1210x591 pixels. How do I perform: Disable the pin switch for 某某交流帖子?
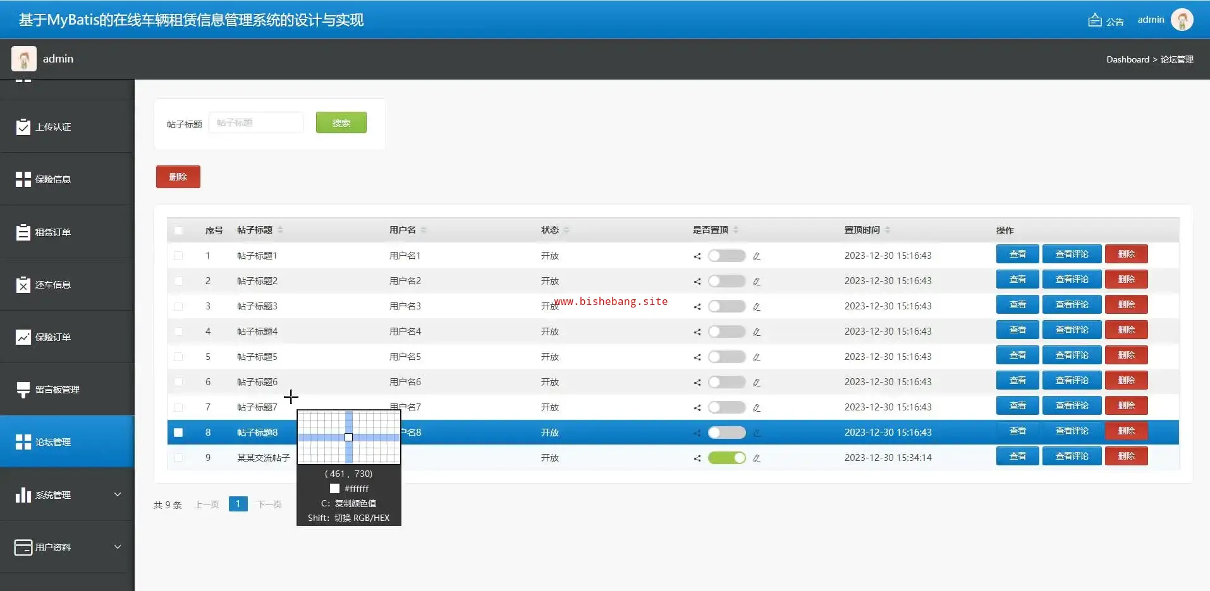pos(726,458)
